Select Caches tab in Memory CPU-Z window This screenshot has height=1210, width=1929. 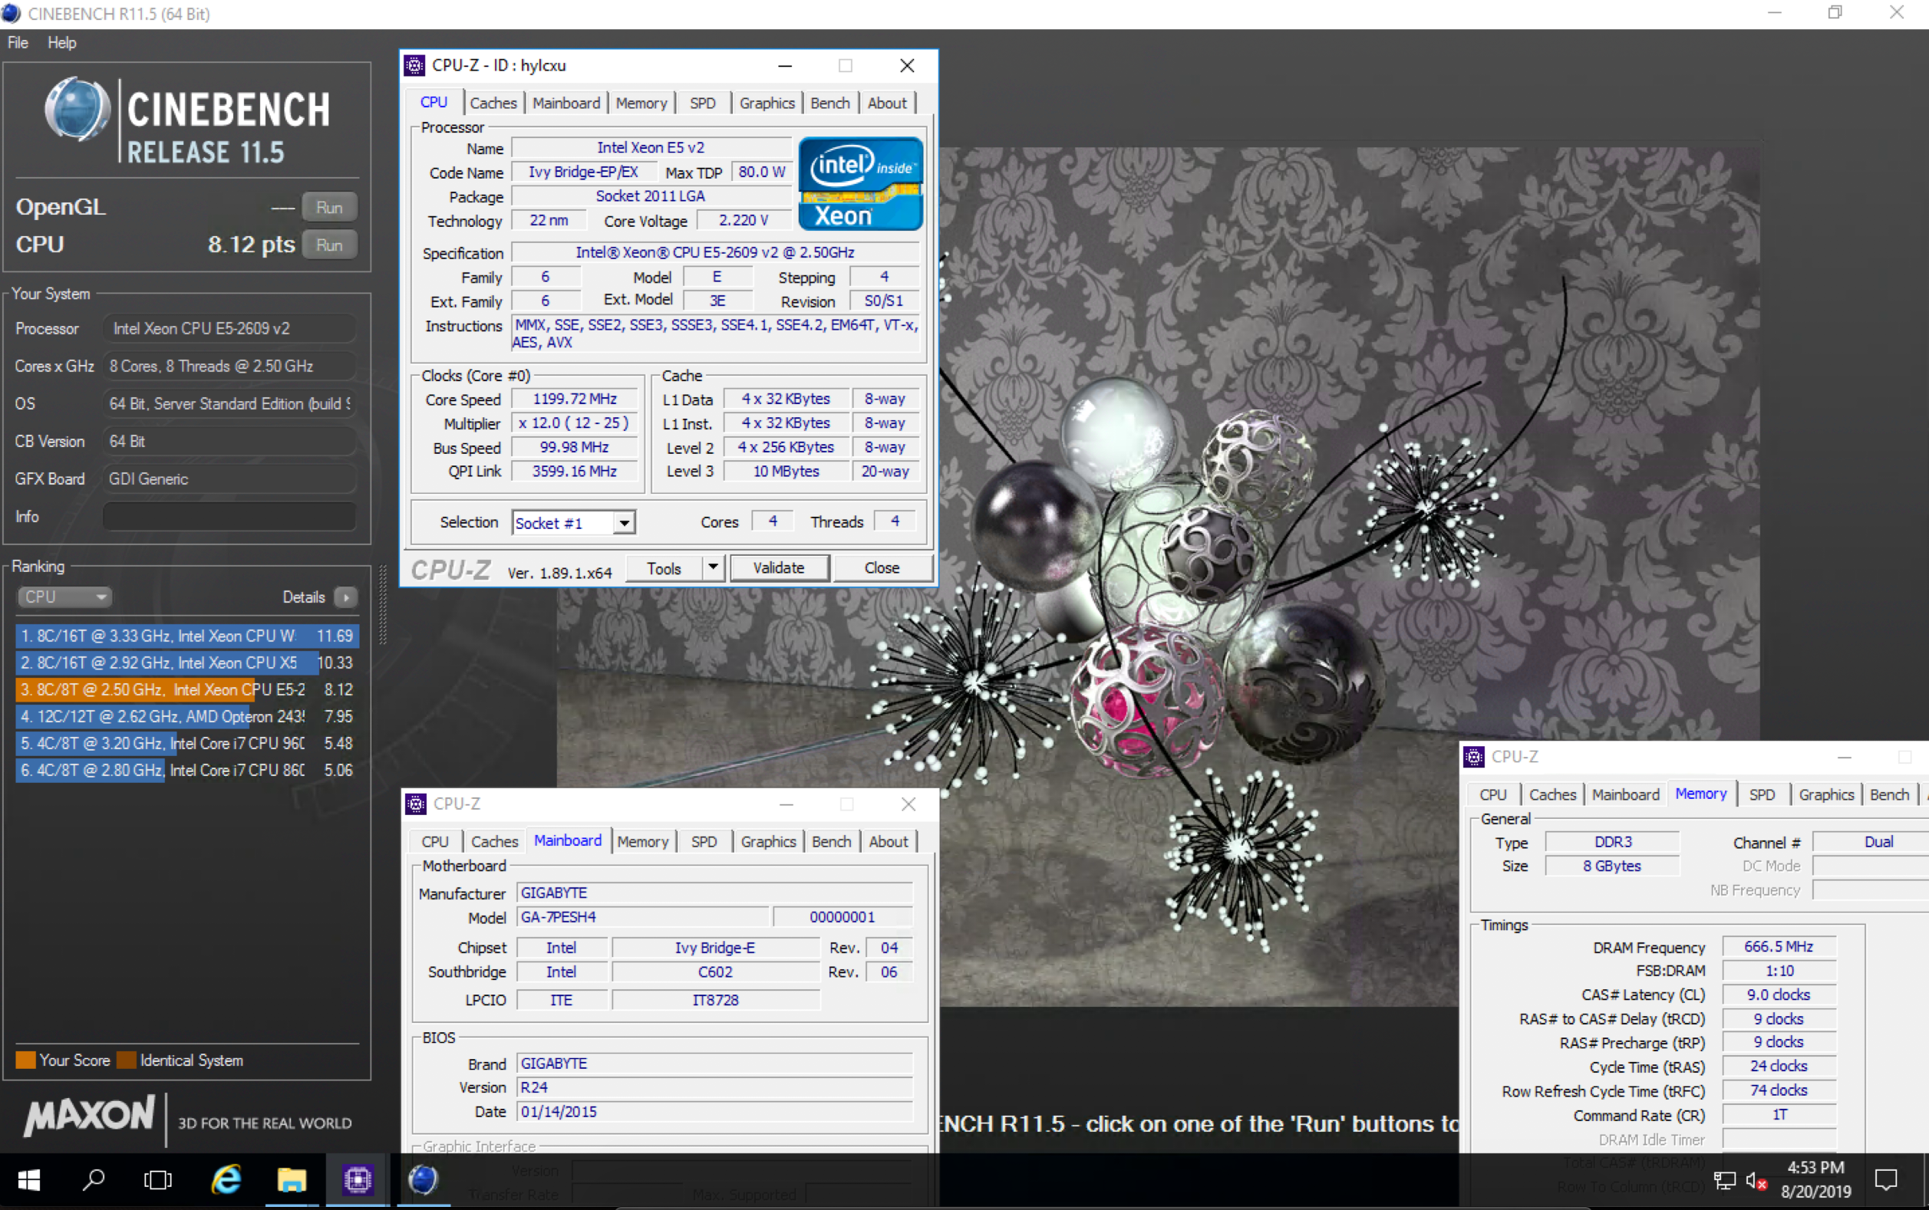coord(1553,794)
